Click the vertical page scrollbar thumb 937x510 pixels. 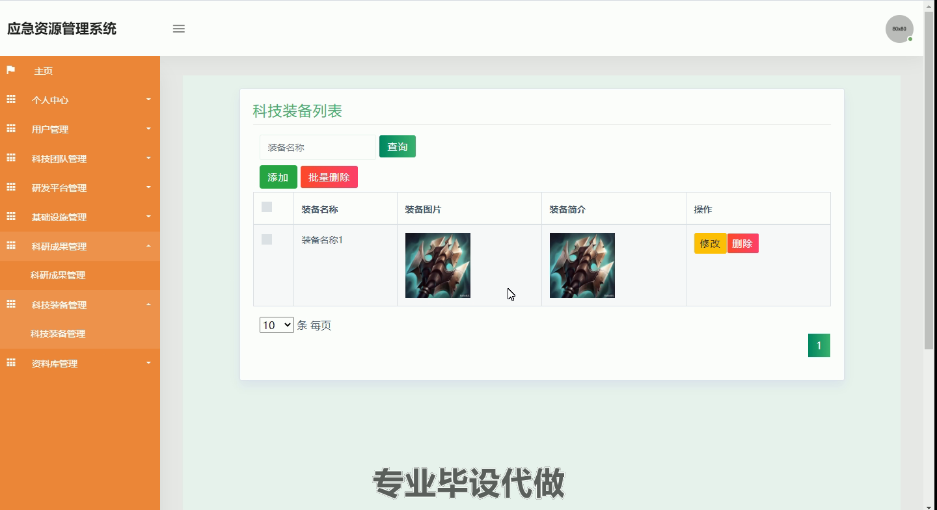929,180
